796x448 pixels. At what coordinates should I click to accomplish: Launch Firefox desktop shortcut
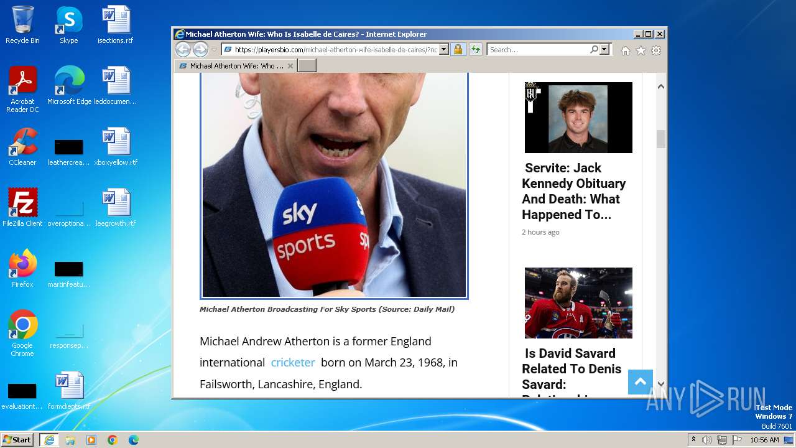pos(22,269)
